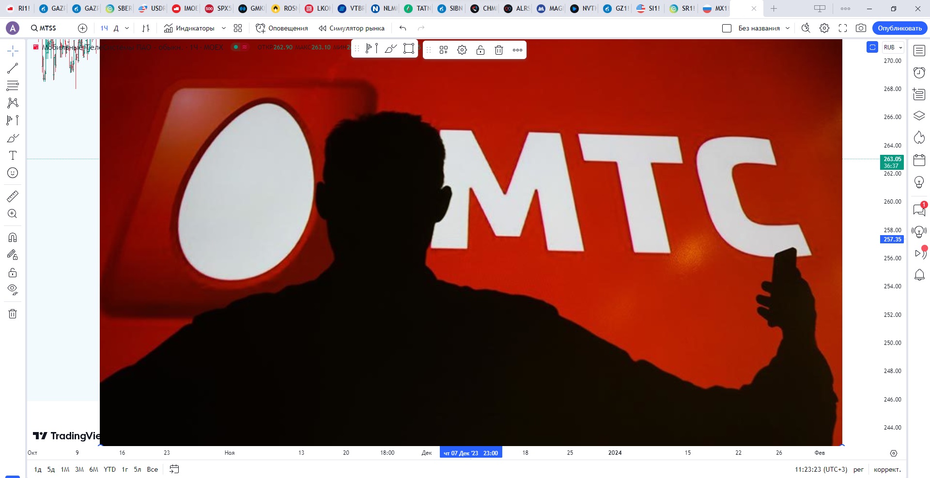Select the crosshair cursor tool
This screenshot has height=478, width=930.
13,51
